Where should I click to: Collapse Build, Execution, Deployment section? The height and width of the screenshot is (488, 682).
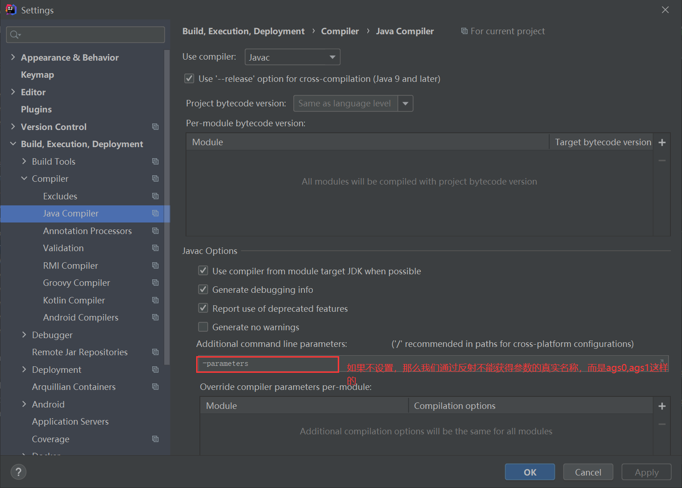click(x=13, y=144)
